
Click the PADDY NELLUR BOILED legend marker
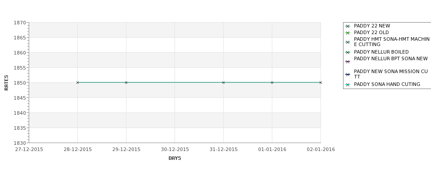point(347,52)
